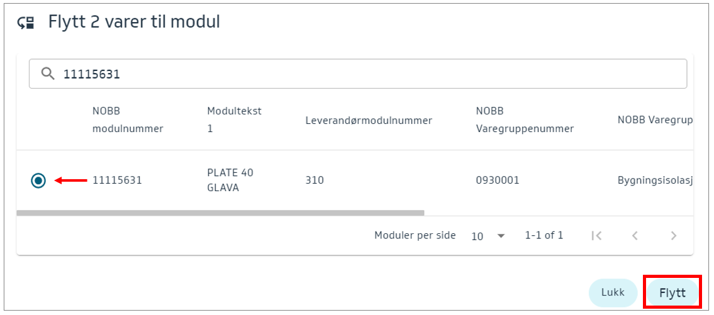714x315 pixels.
Task: Click the 310 leverandørmodulnummer cell
Action: coord(315,180)
